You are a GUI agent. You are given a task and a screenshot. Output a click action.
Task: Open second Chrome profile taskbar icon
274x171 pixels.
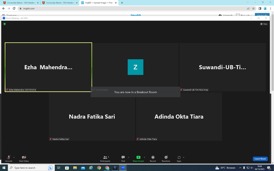click(107, 168)
